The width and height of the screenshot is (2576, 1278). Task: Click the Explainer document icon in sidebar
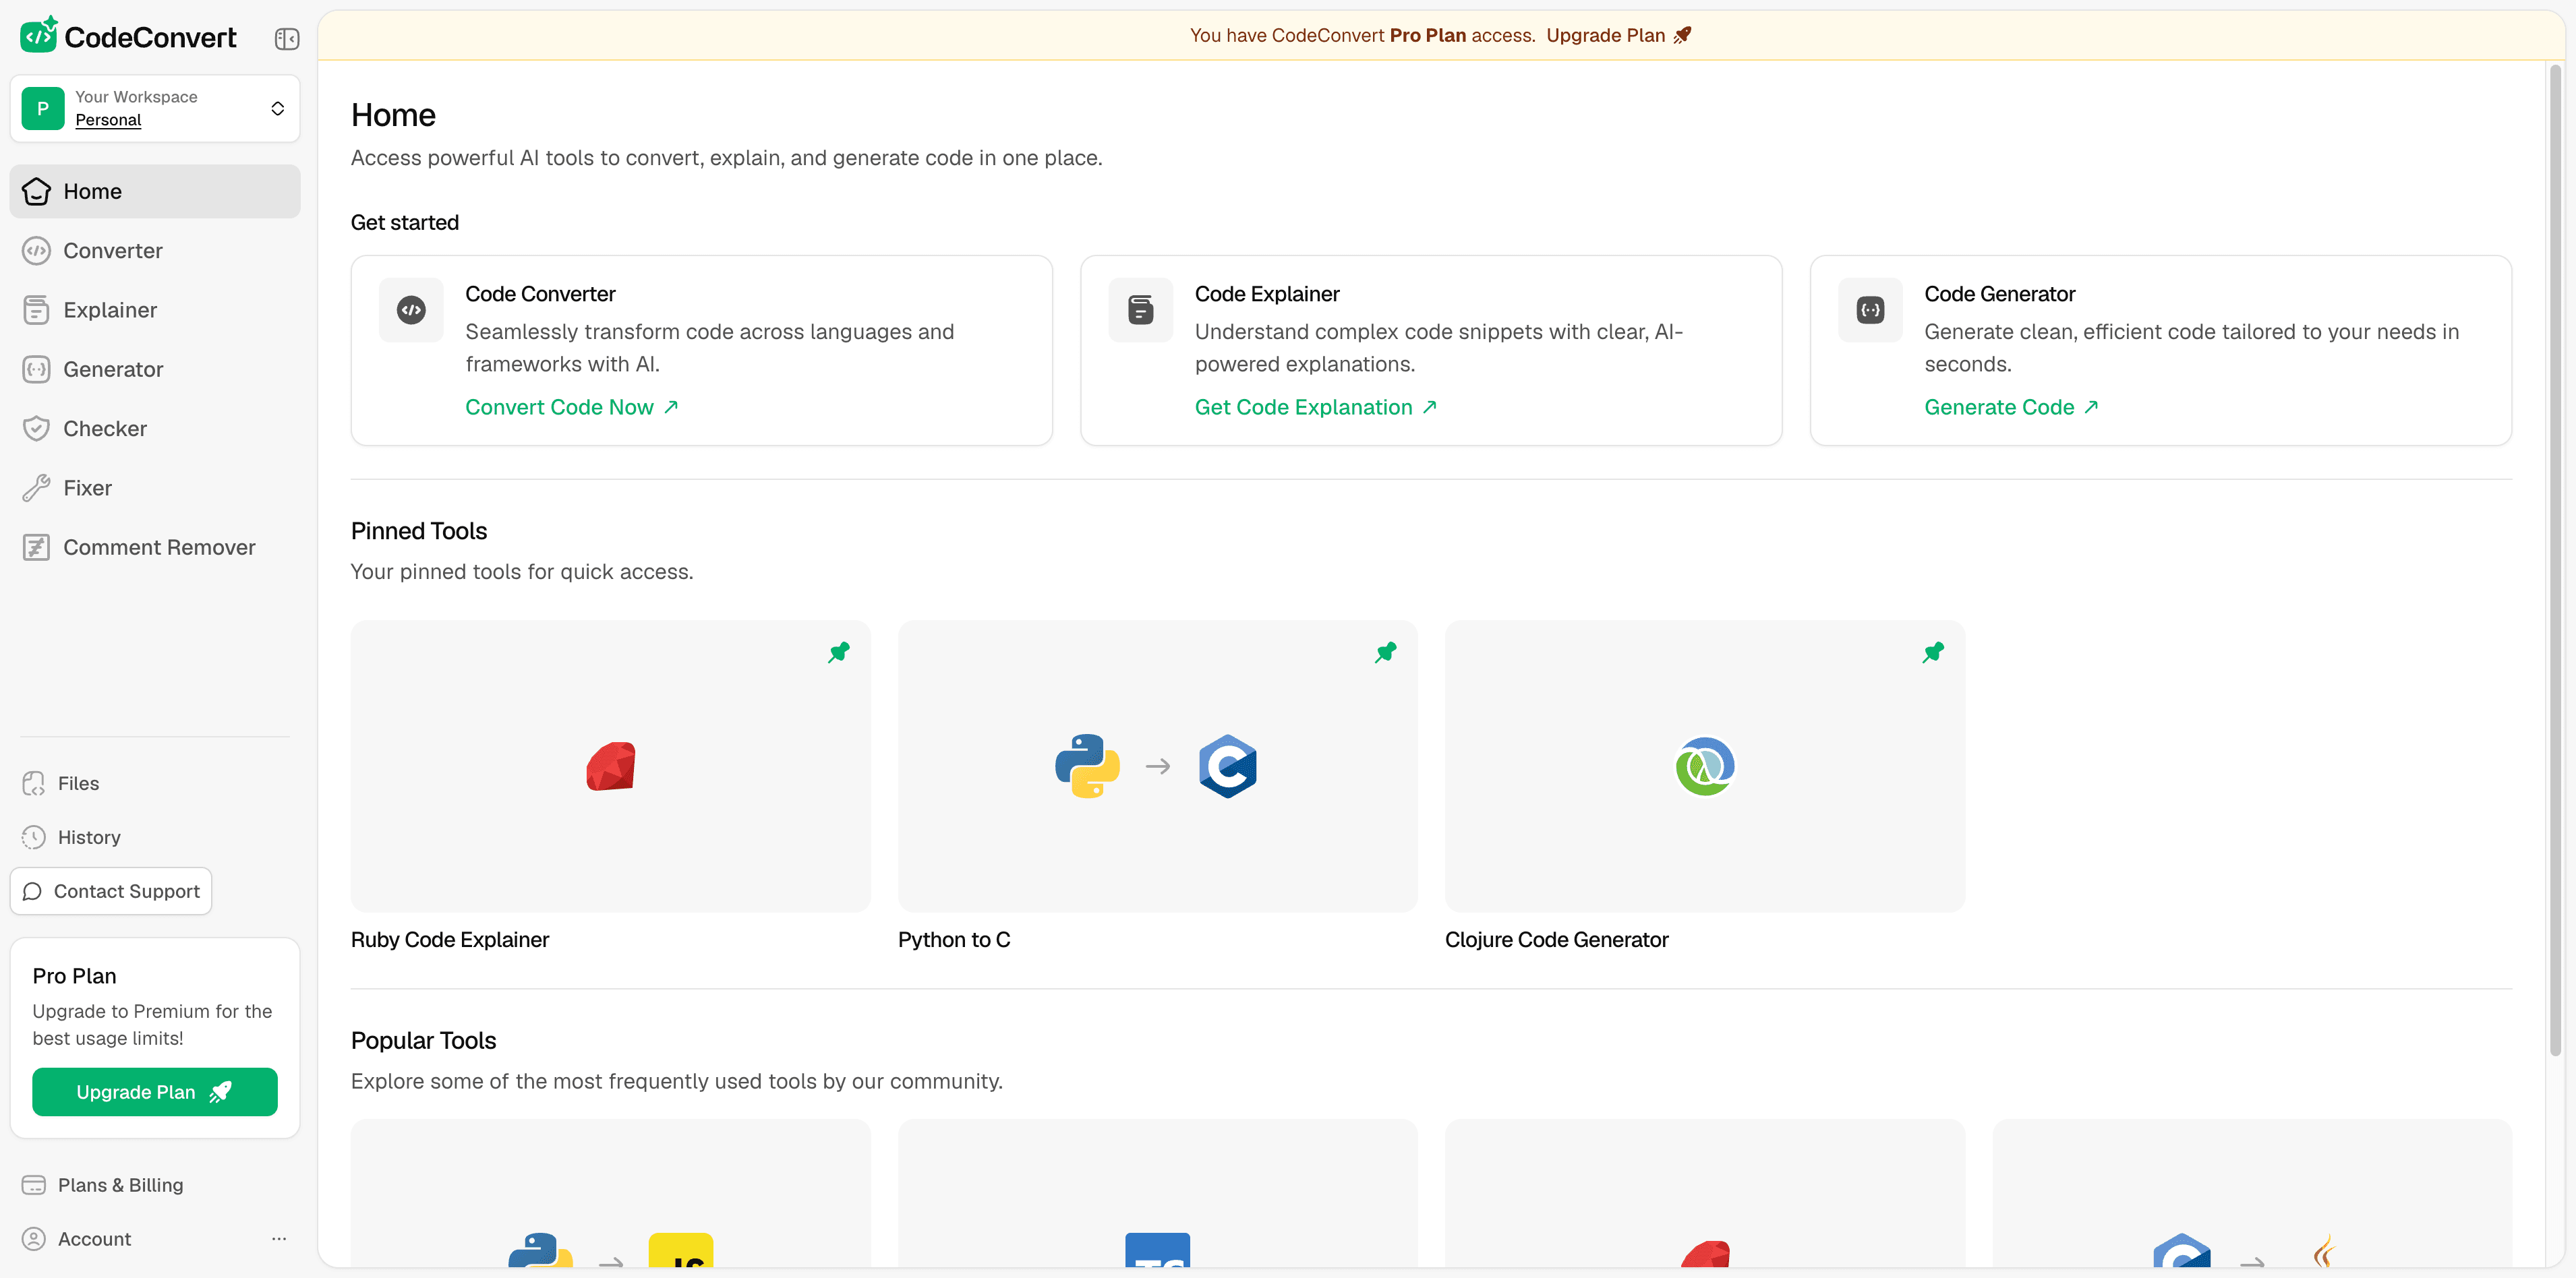pos(36,310)
